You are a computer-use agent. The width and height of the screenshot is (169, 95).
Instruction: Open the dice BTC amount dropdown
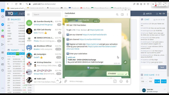[144, 82]
